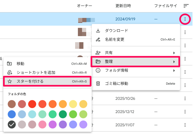
Task: Open more actions for the 2025/10/26 row
Action: 185,98
